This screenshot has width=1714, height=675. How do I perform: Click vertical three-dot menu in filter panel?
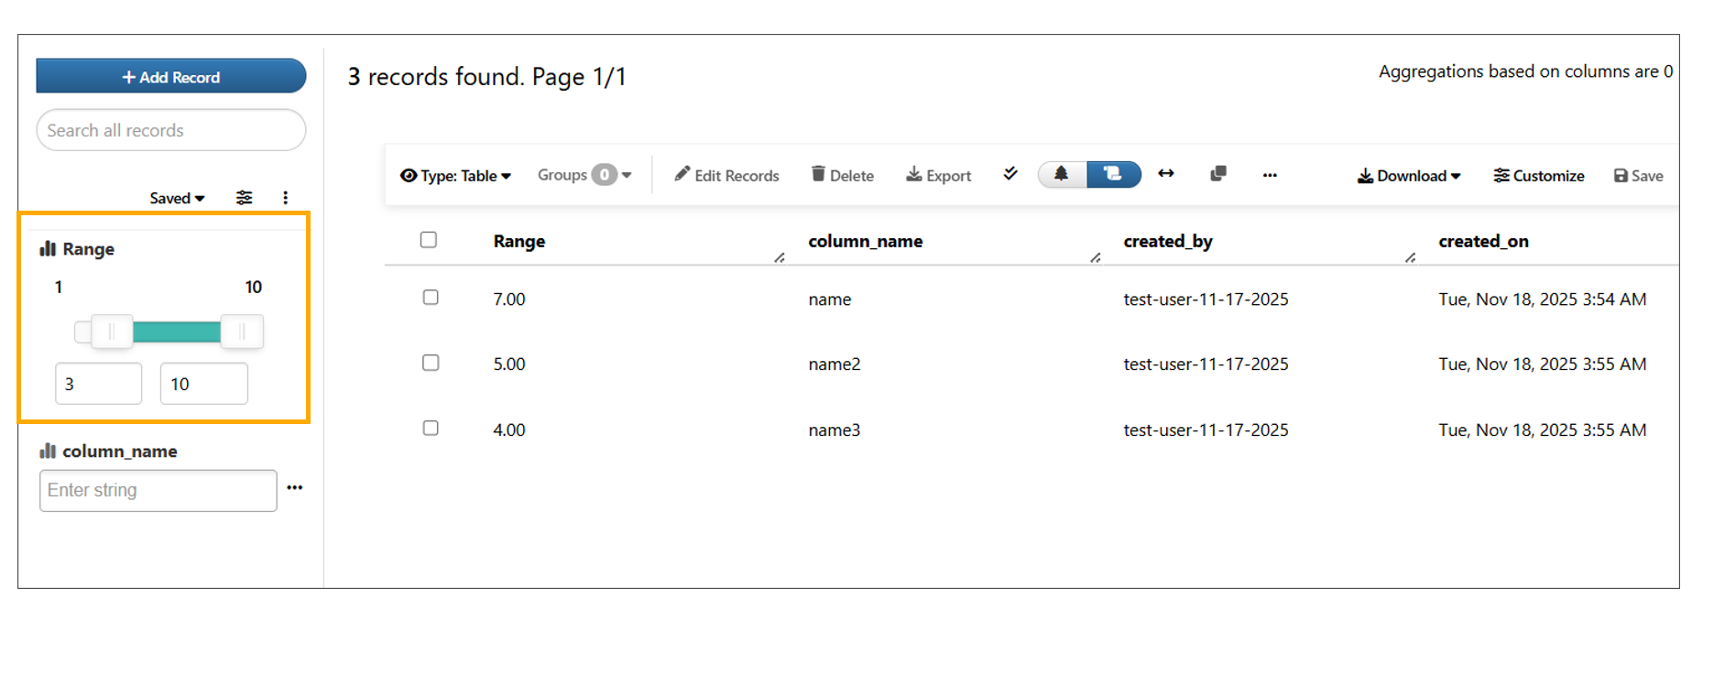point(286,198)
